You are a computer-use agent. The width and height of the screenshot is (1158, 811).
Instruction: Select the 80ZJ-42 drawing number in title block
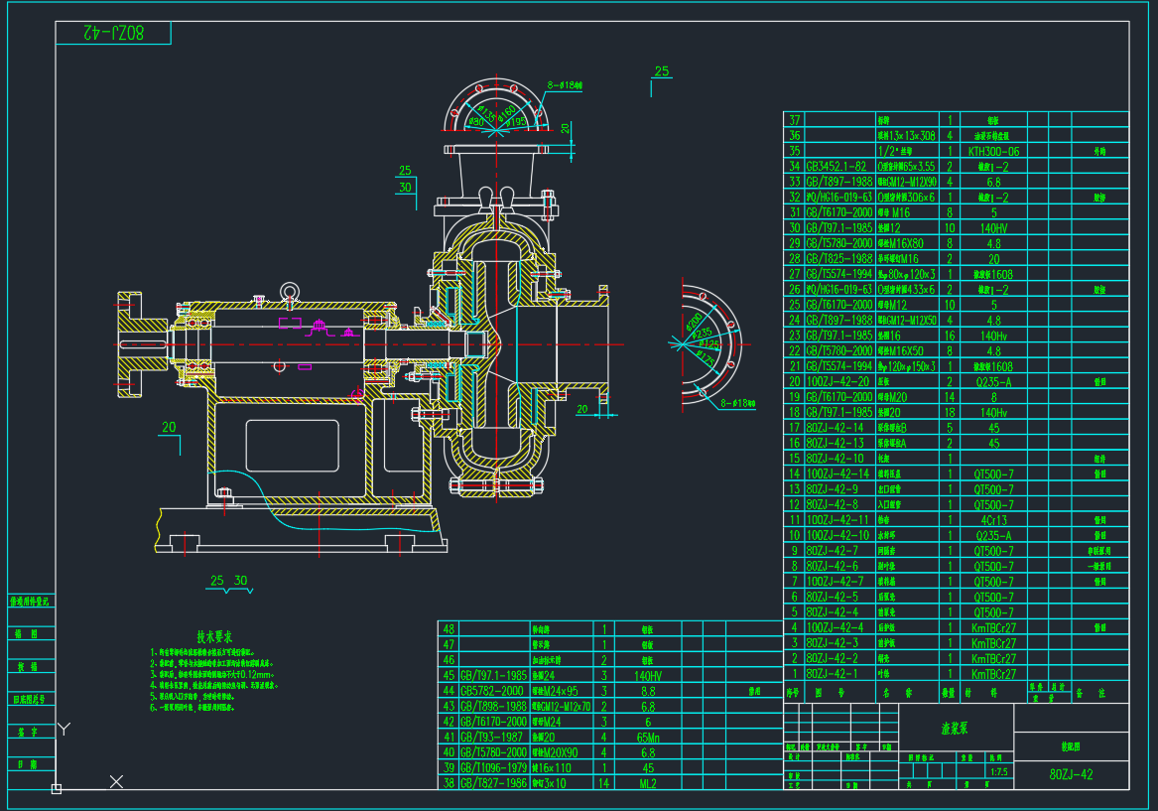(1072, 774)
